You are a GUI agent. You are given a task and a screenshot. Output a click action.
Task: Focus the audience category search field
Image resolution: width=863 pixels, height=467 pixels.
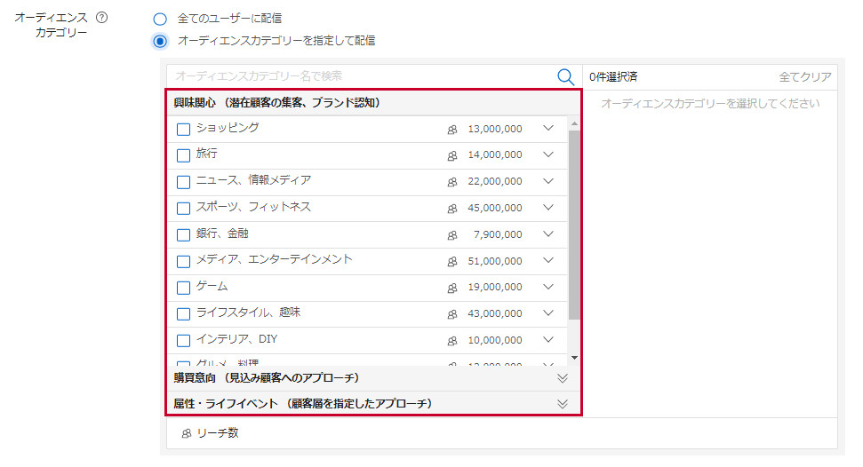[360, 77]
